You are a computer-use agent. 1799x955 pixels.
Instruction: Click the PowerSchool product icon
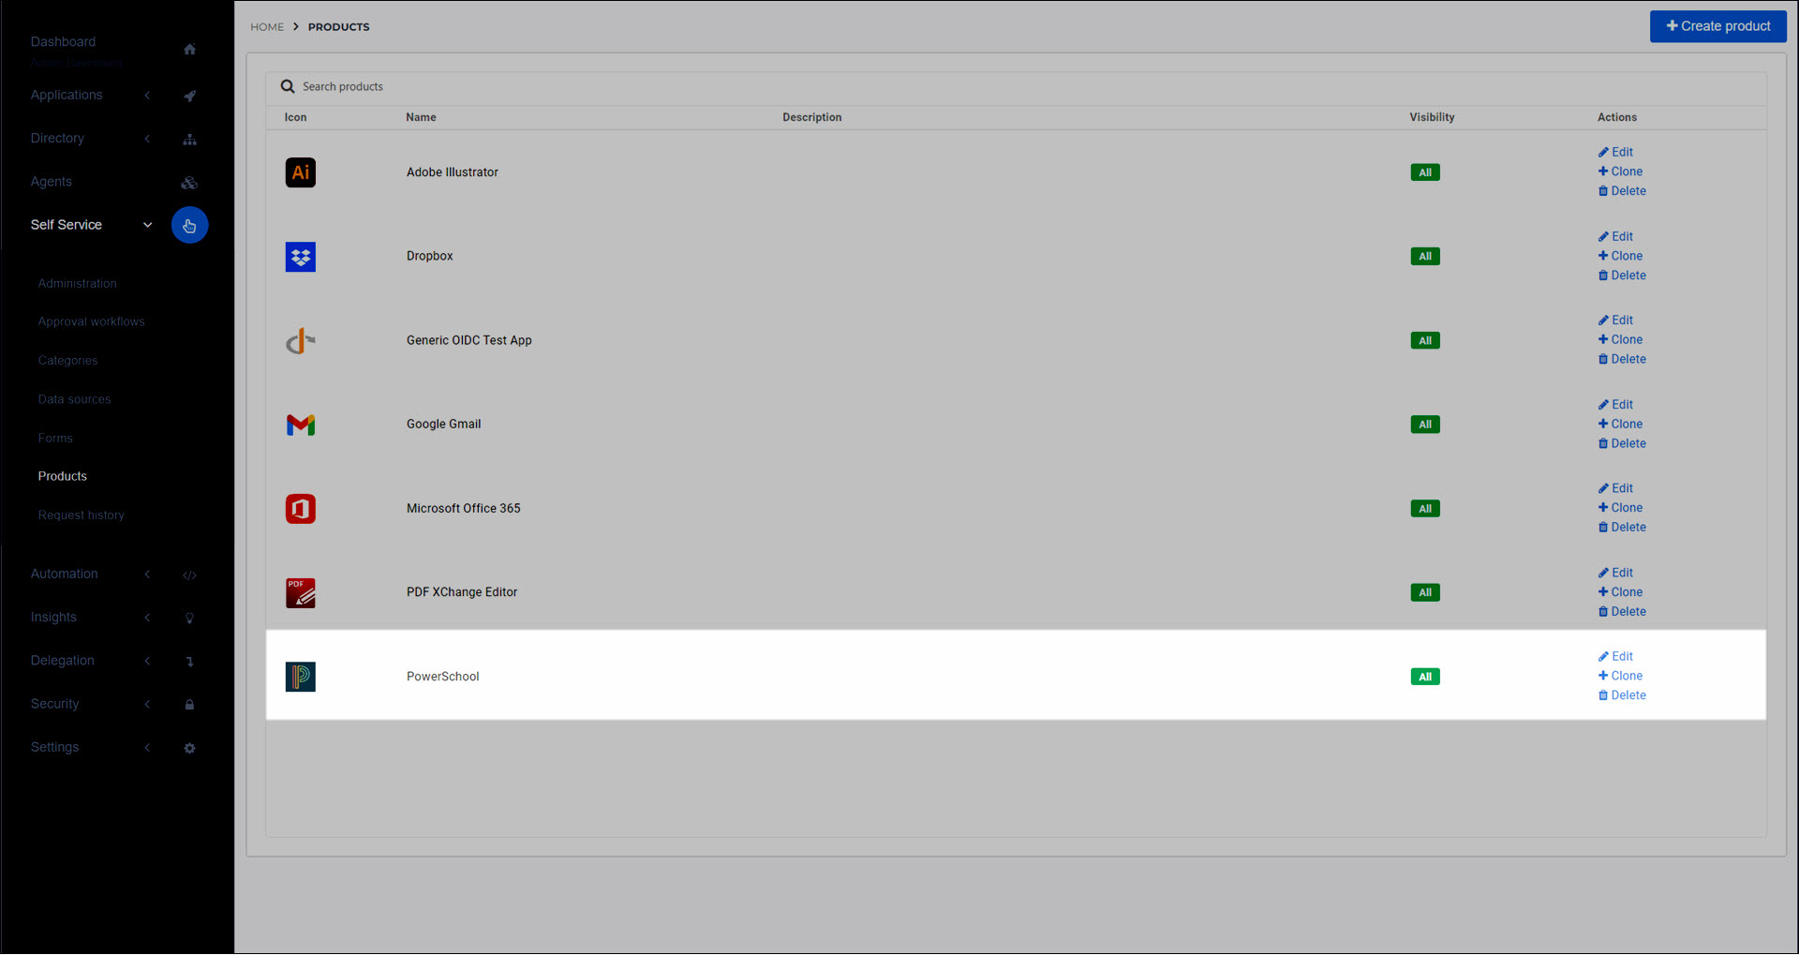(301, 677)
